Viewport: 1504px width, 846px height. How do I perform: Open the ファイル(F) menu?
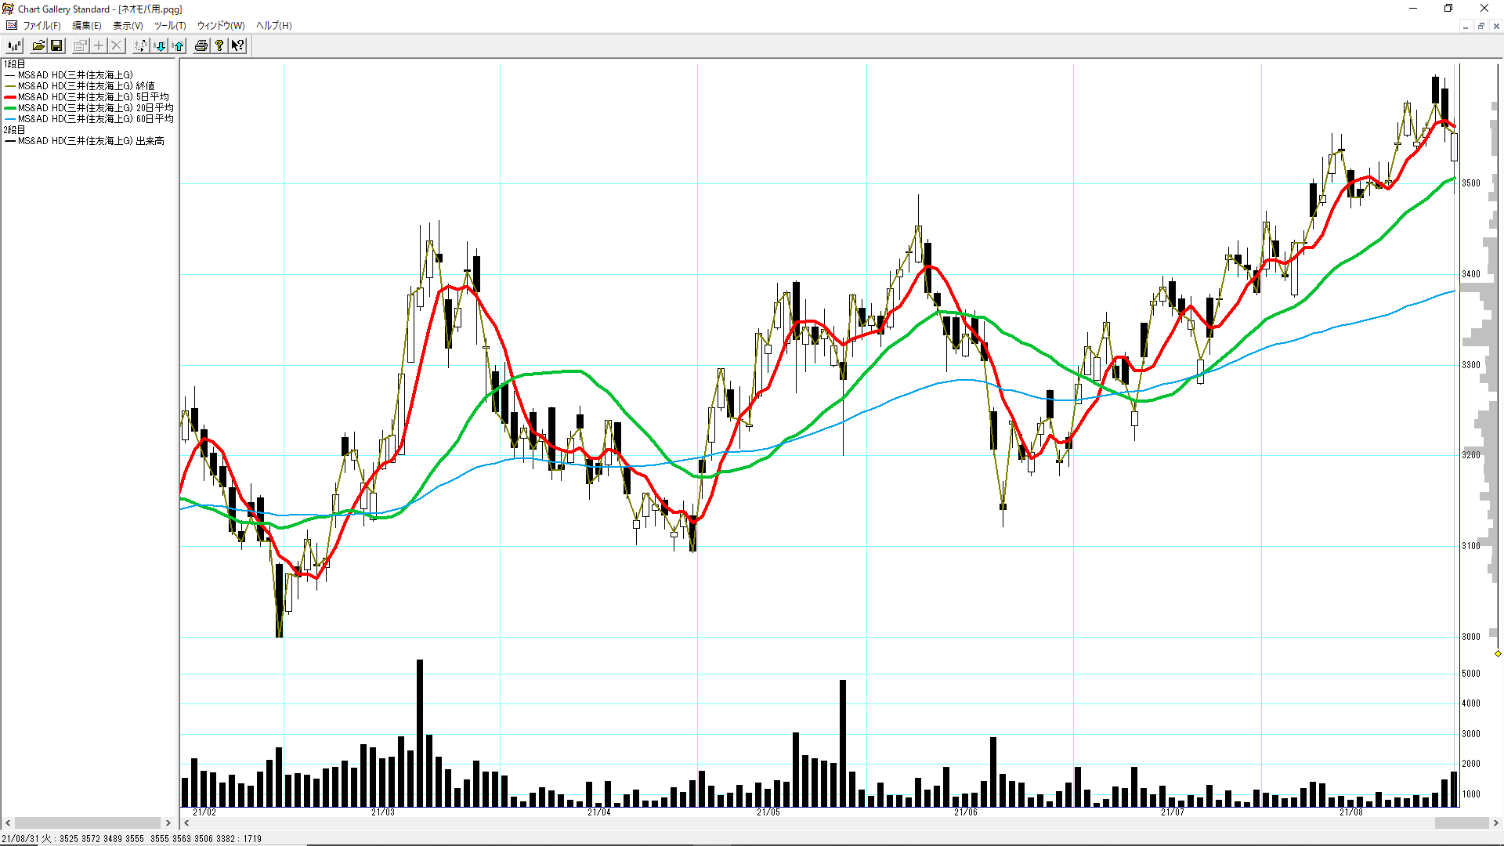[x=42, y=25]
